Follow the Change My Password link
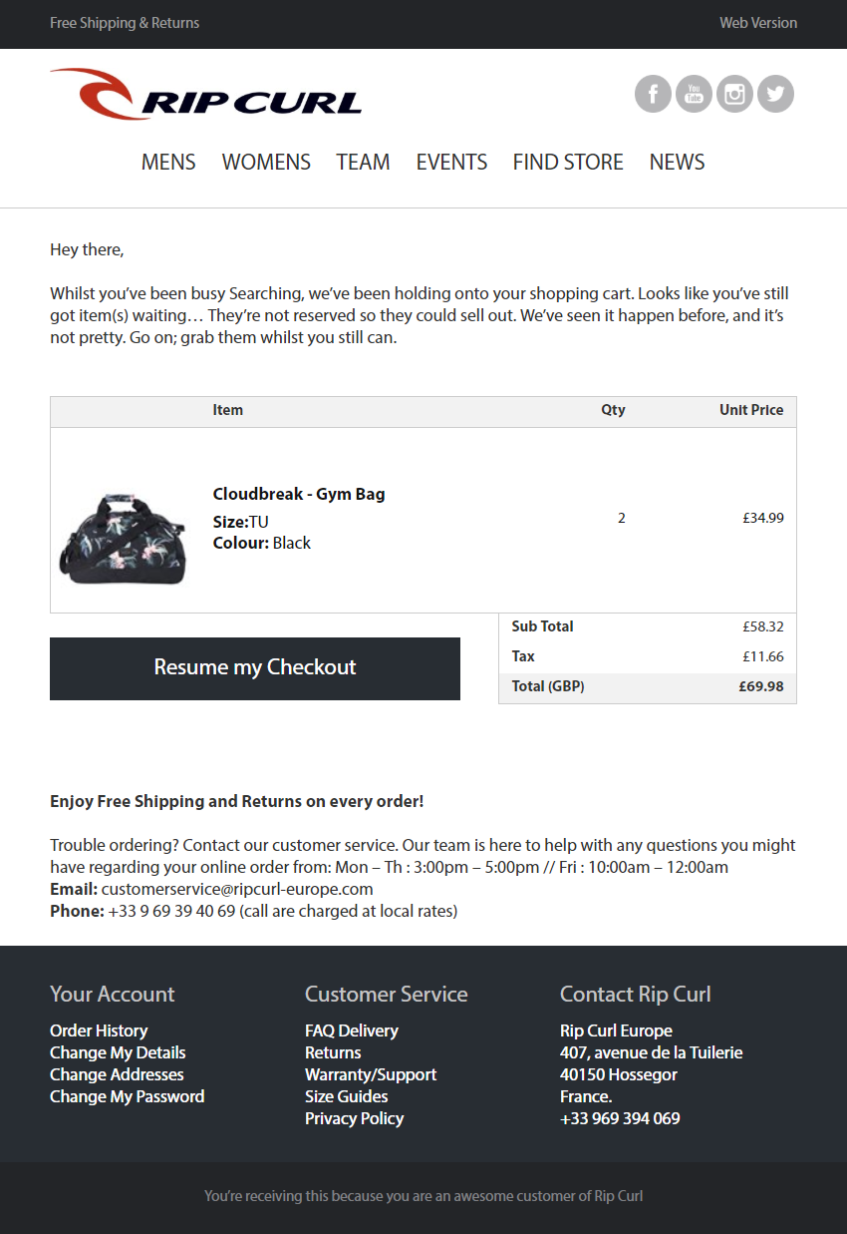 (x=128, y=1096)
